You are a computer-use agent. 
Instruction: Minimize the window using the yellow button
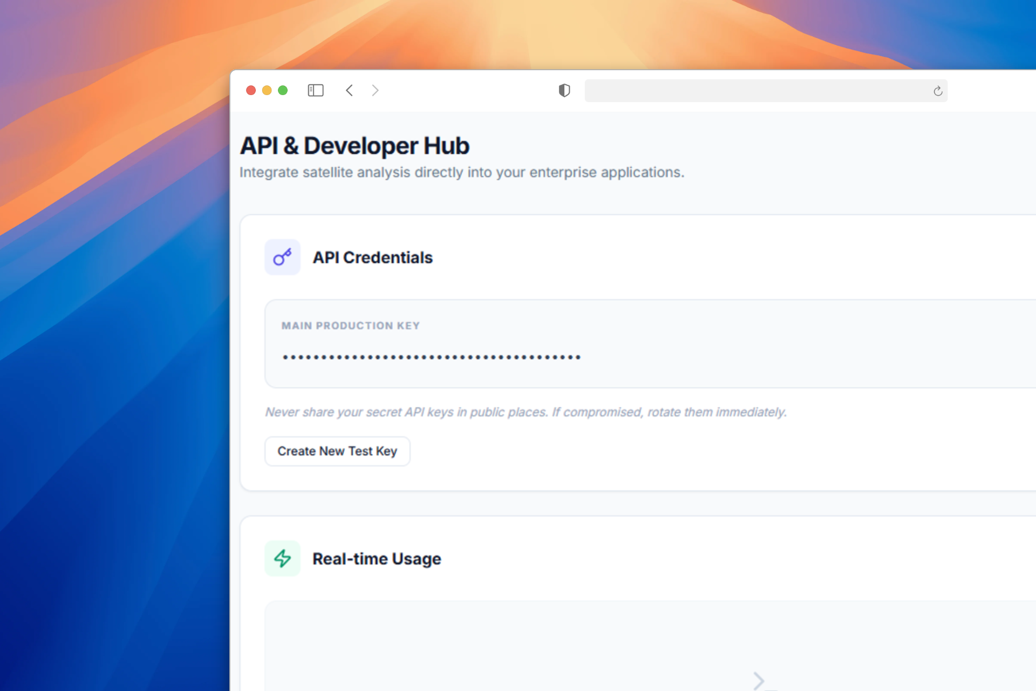(267, 91)
